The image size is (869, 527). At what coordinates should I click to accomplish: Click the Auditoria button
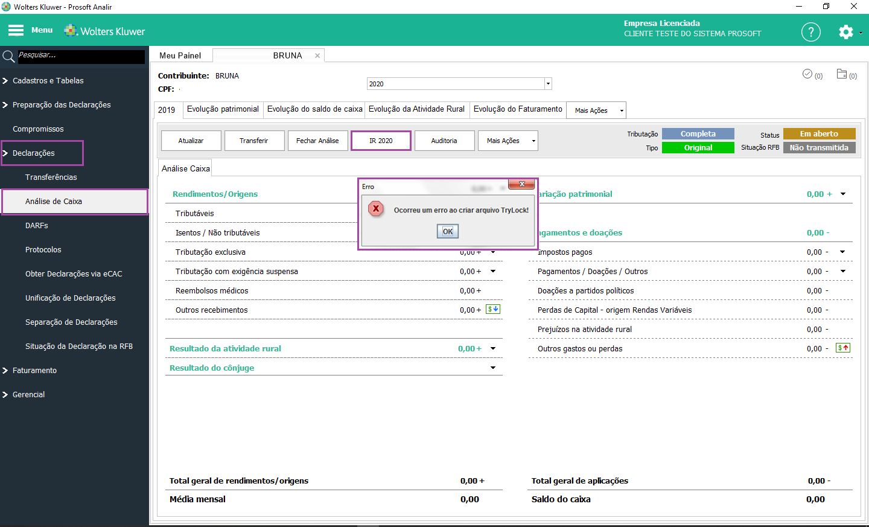tap(444, 141)
